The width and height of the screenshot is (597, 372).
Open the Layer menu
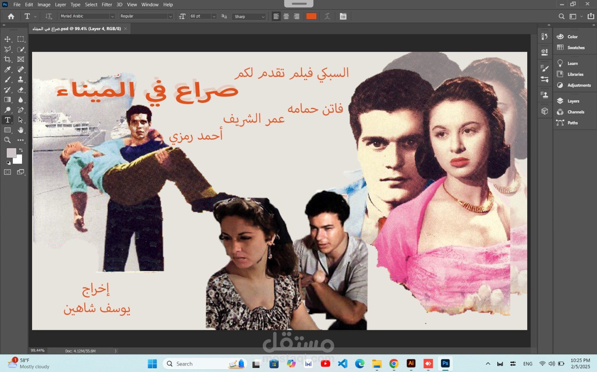60,4
